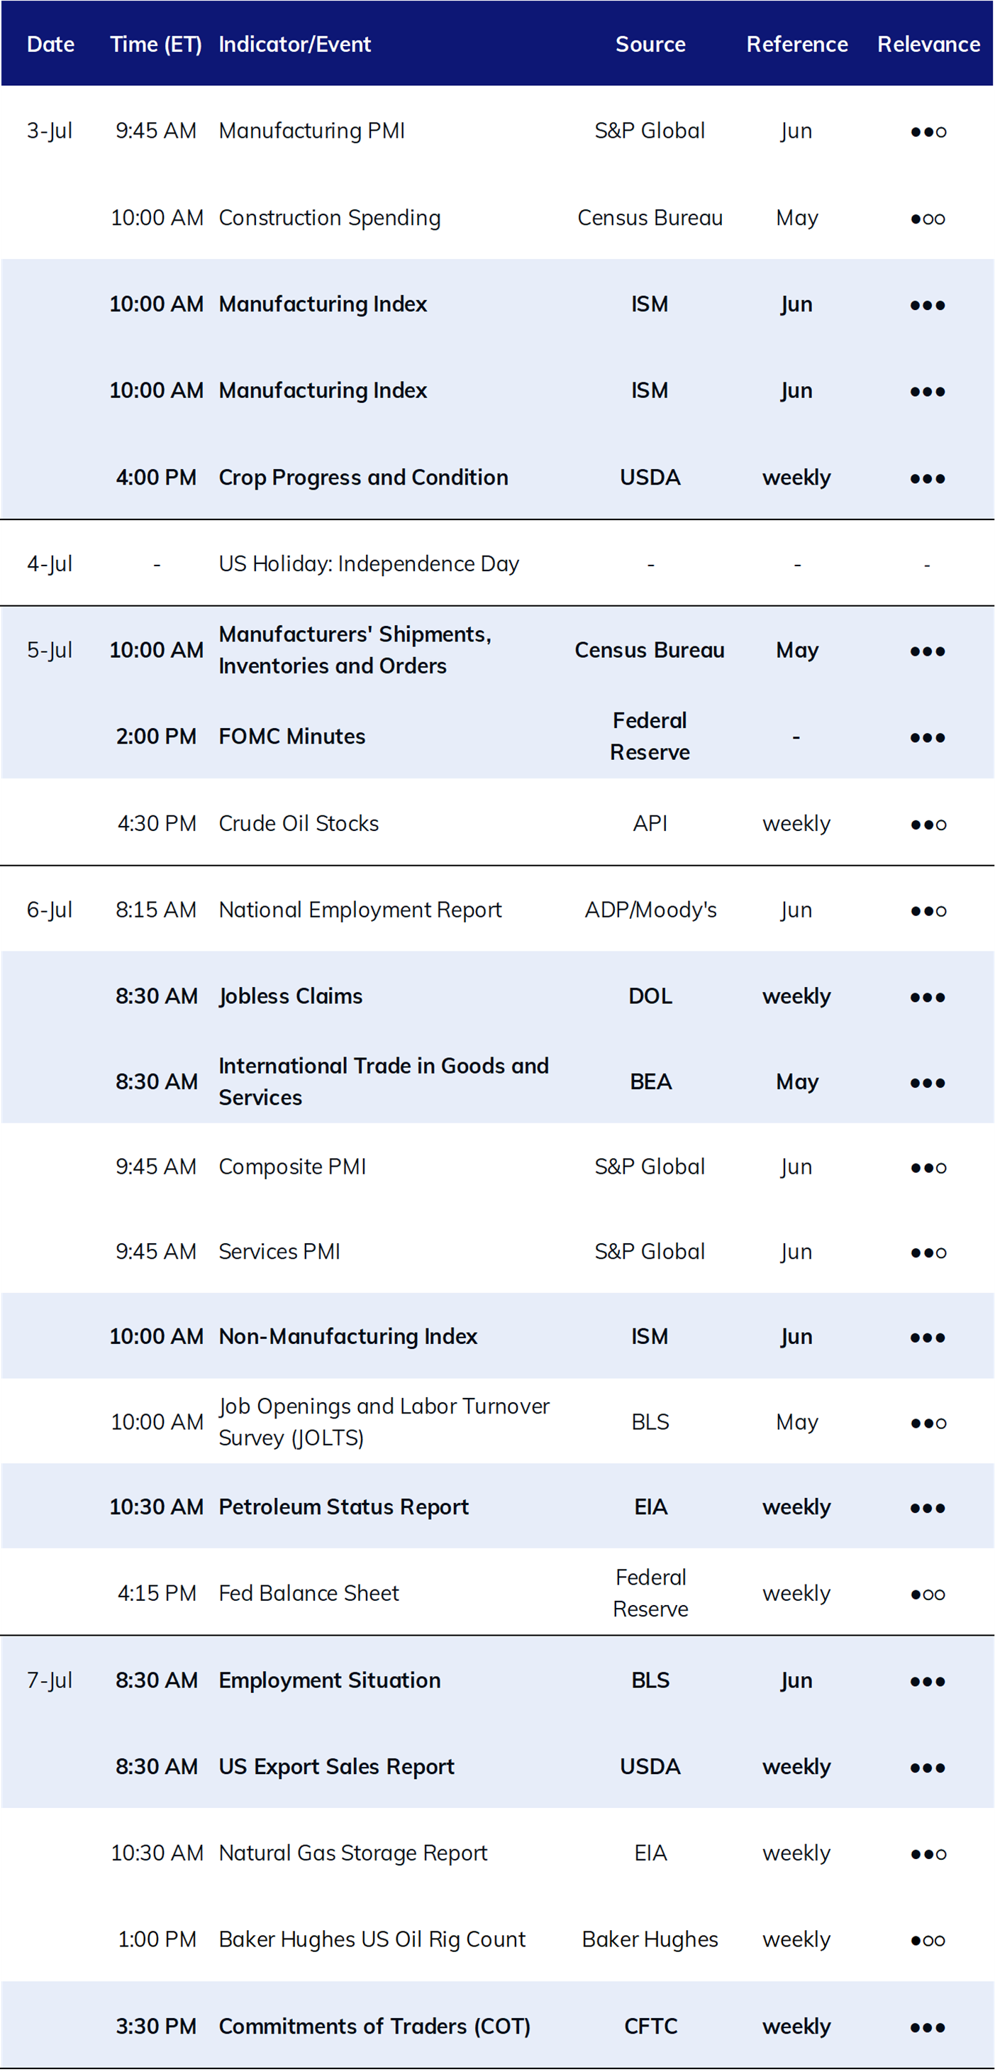Click relevance dots for Crop Progress and Condition
The width and height of the screenshot is (995, 2072).
click(x=928, y=478)
